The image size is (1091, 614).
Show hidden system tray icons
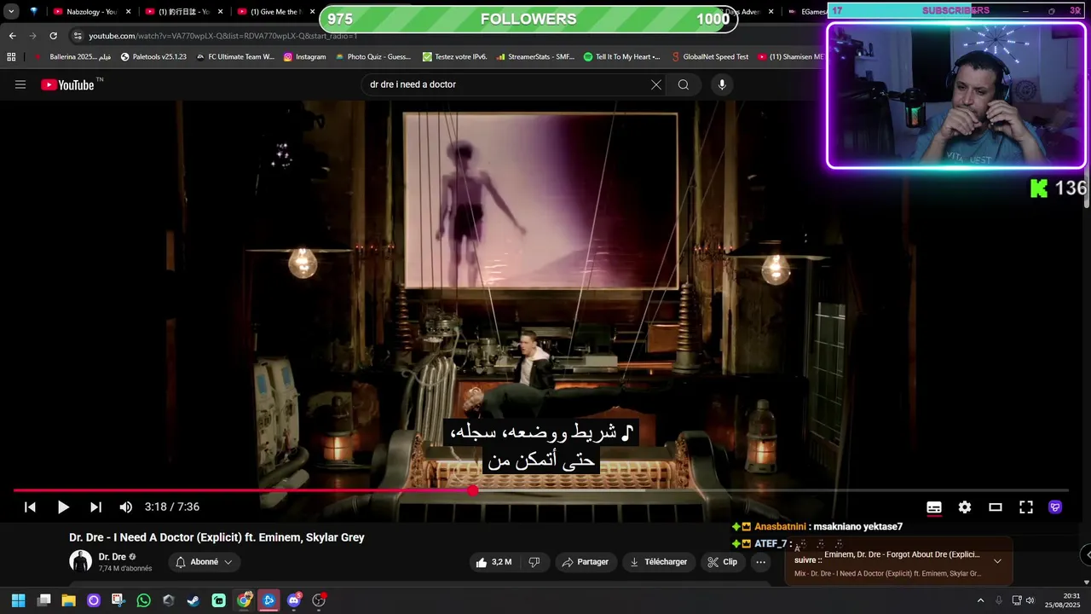(980, 600)
